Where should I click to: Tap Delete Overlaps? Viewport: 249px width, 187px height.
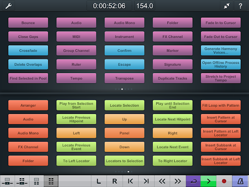(x=28, y=64)
